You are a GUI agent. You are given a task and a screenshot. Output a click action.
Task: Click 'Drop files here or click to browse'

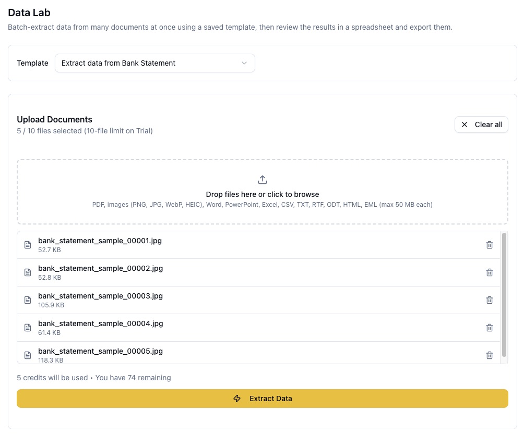[x=263, y=194]
